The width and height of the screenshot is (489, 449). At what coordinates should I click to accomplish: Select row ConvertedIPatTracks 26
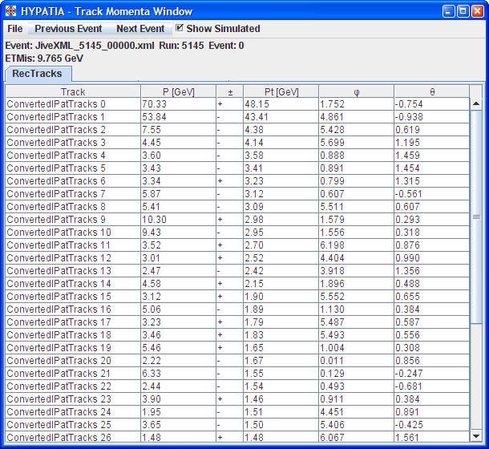click(237, 437)
